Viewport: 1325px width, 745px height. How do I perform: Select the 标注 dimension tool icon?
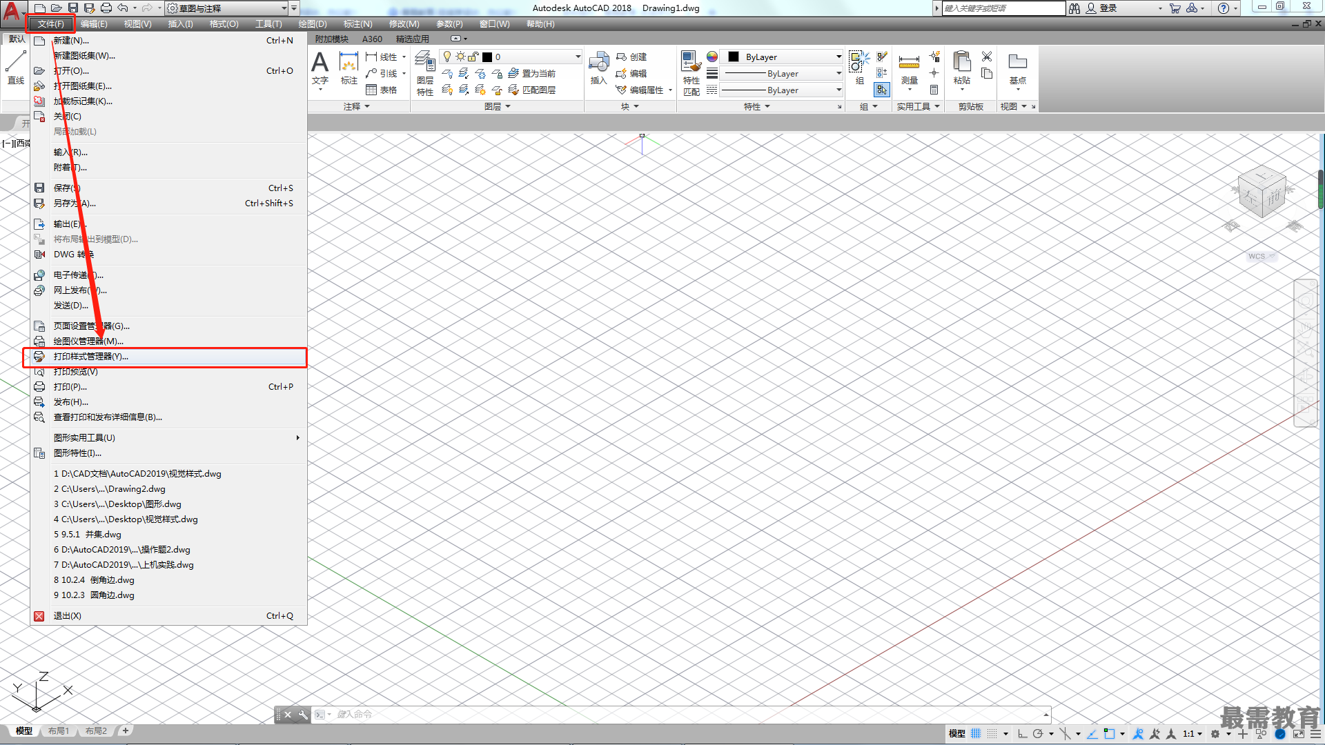click(x=349, y=68)
